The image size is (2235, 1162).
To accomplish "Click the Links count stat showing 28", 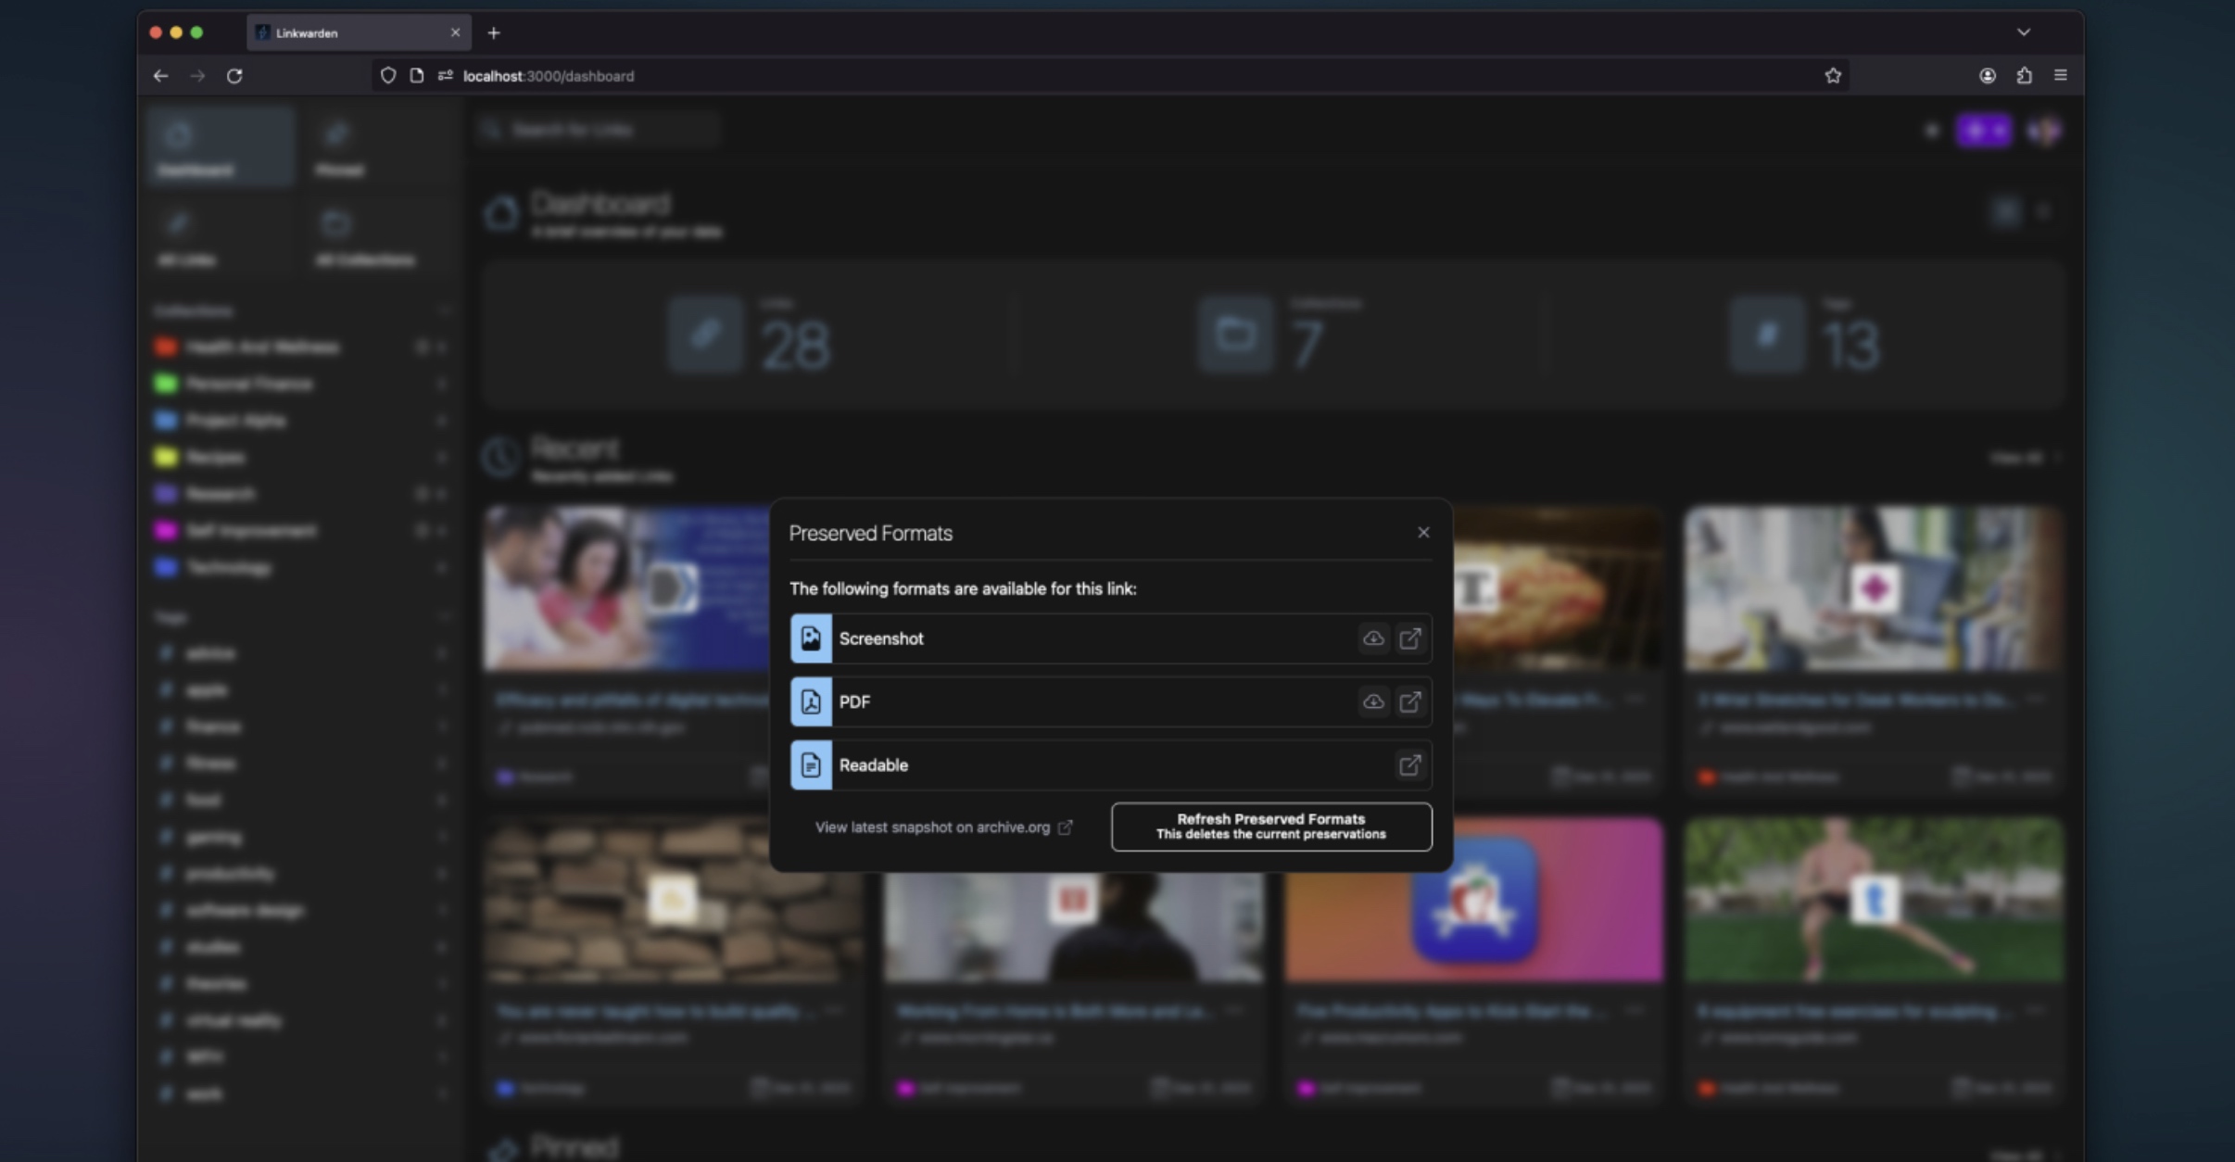I will point(749,335).
